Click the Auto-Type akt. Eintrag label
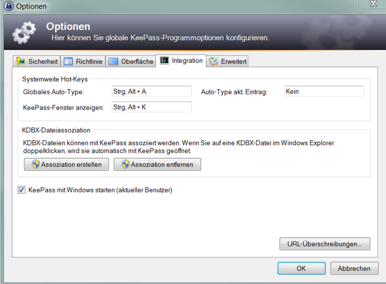The height and width of the screenshot is (284, 386). tap(234, 92)
